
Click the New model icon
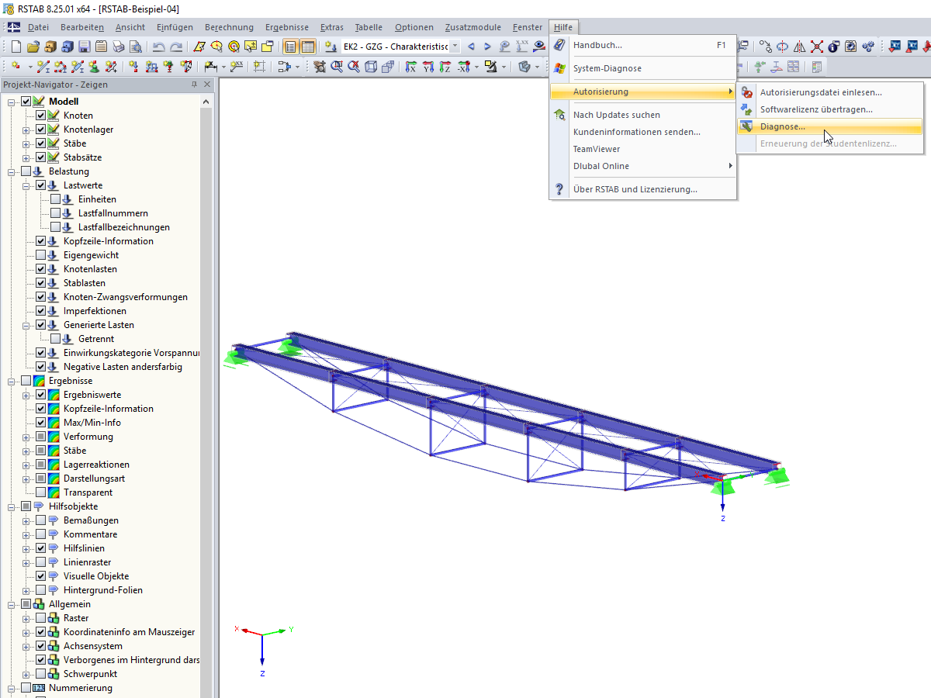tap(17, 47)
